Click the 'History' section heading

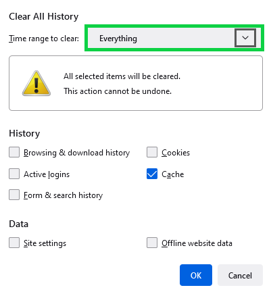[x=24, y=133]
